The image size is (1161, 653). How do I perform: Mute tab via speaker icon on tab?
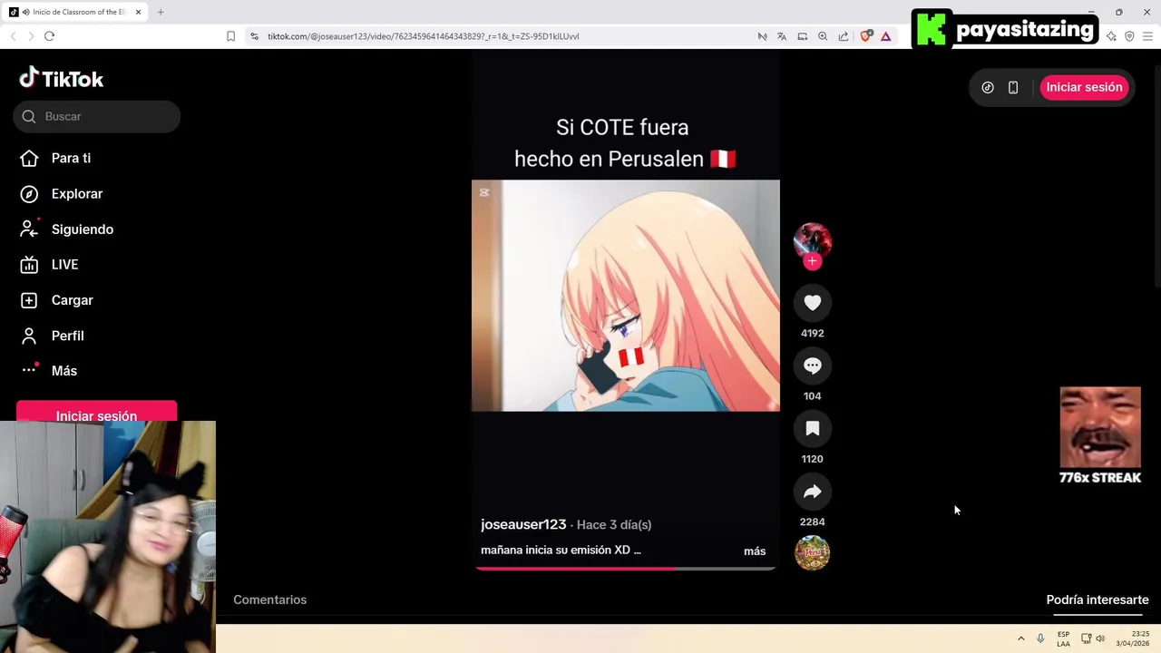(x=24, y=12)
